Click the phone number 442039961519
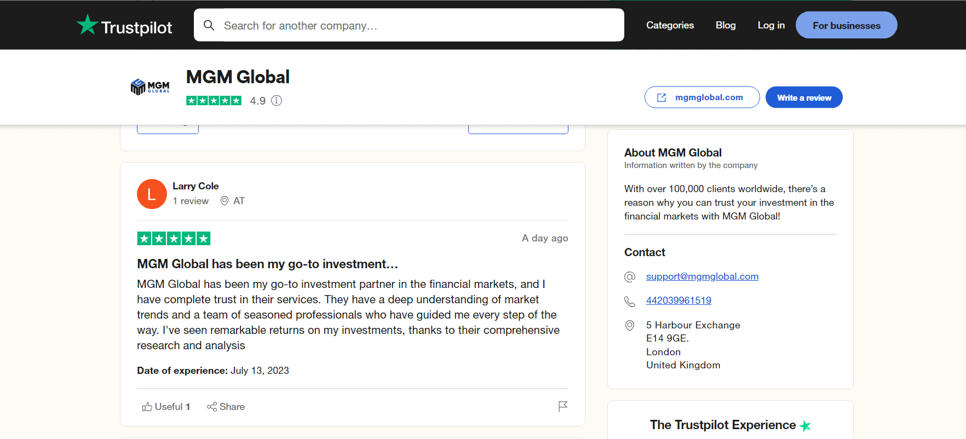 [679, 301]
